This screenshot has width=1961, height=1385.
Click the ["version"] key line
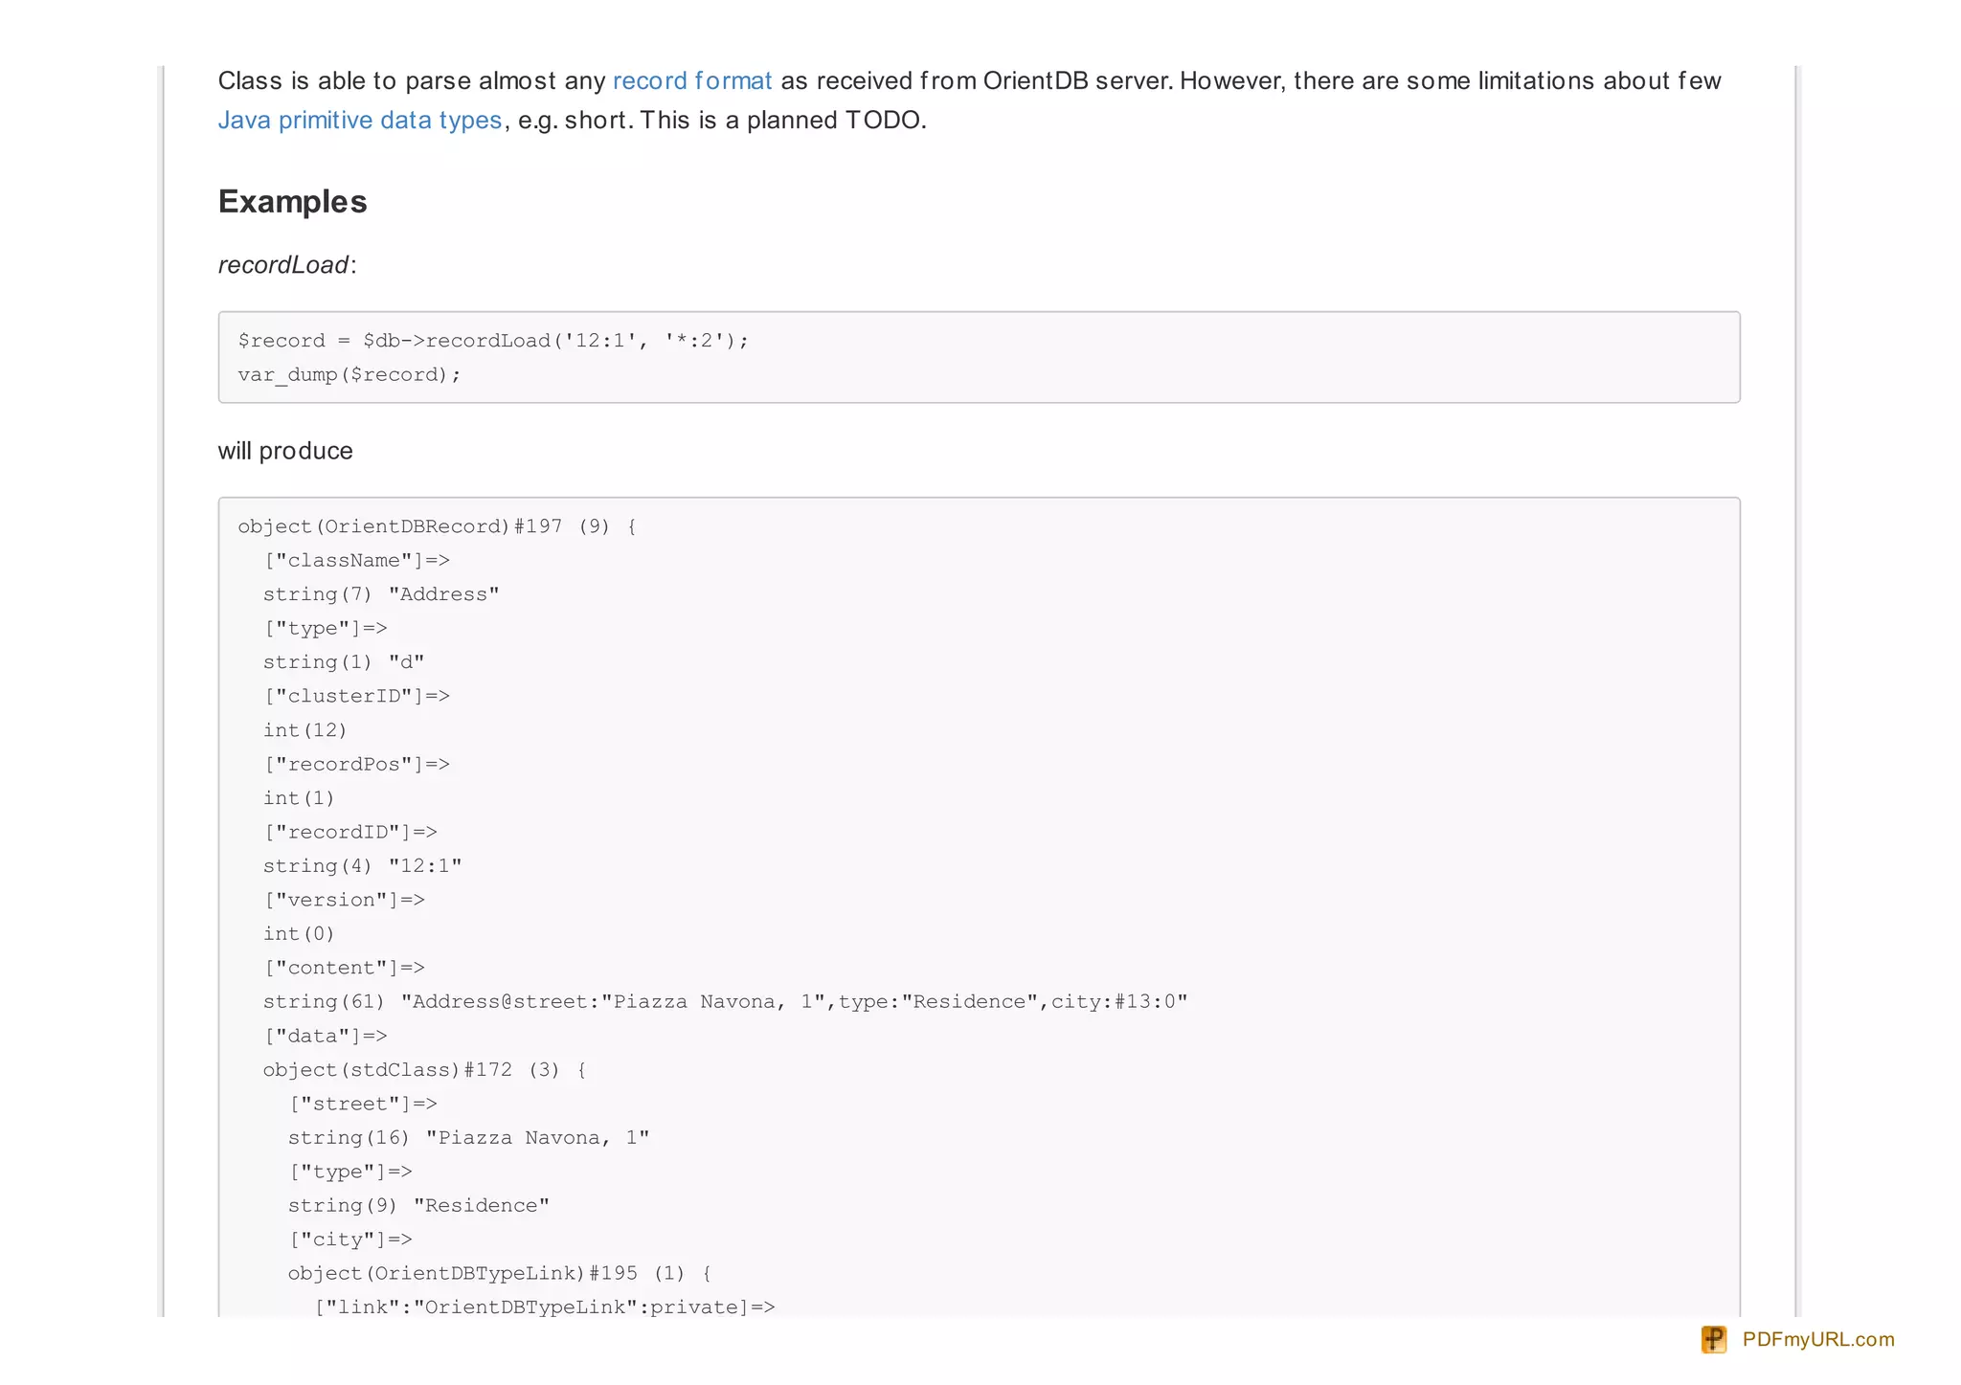pyautogui.click(x=344, y=900)
